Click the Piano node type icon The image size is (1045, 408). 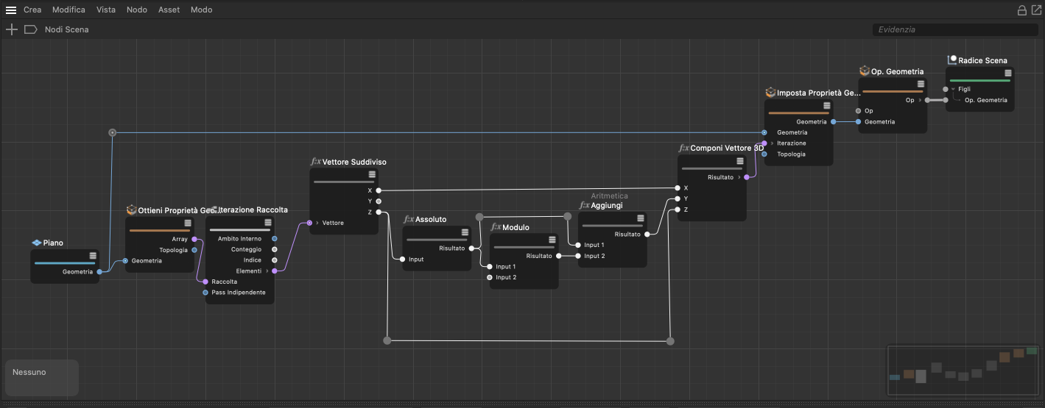[x=36, y=243]
